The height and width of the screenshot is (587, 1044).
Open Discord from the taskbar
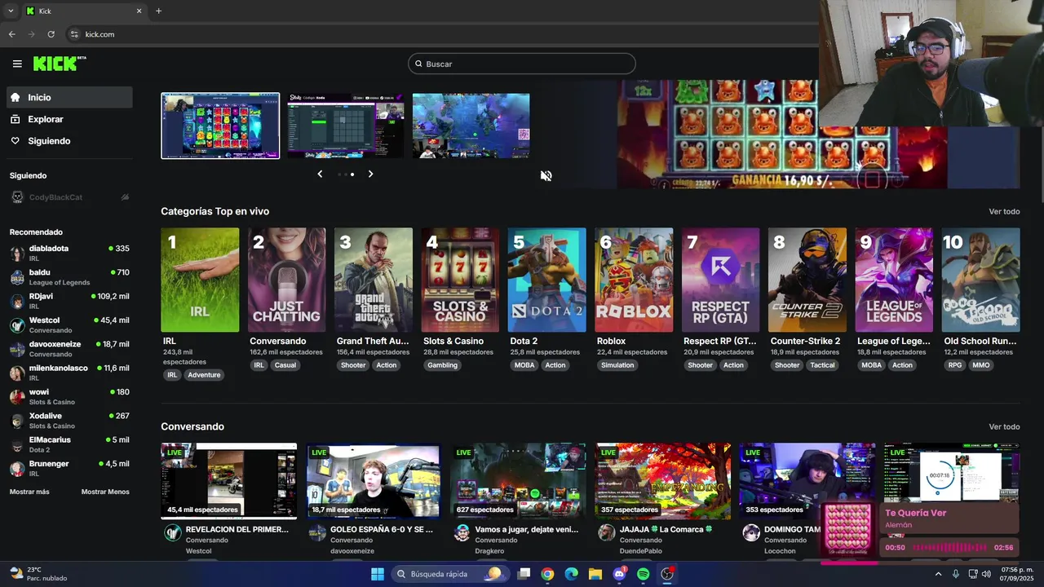click(619, 574)
